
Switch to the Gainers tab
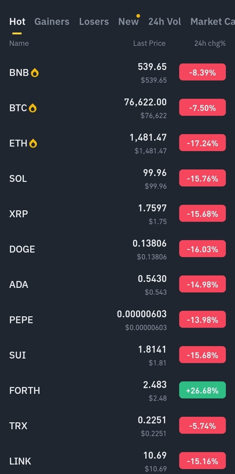pos(52,22)
